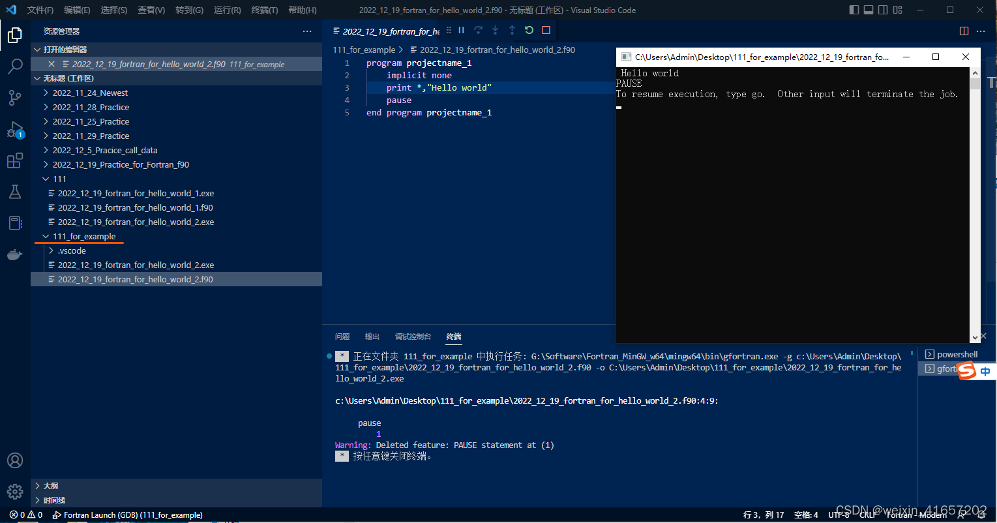The width and height of the screenshot is (997, 523).
Task: Toggle the secondary sidebar layout icon
Action: pyautogui.click(x=883, y=10)
